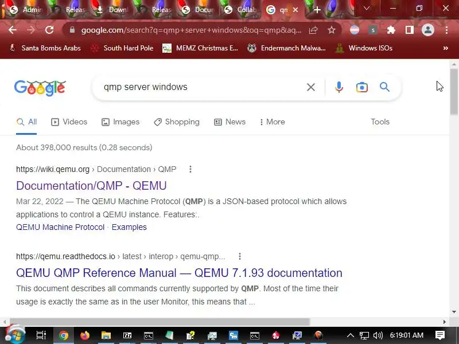Switch to the Downl browser tab

coord(112,10)
